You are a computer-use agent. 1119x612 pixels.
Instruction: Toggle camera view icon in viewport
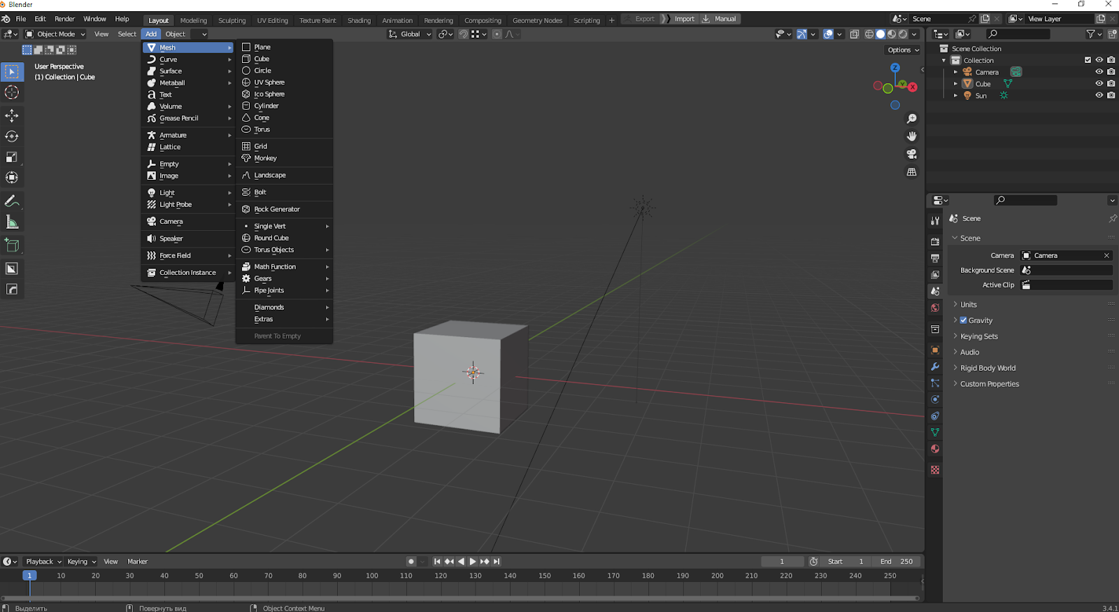pos(911,154)
